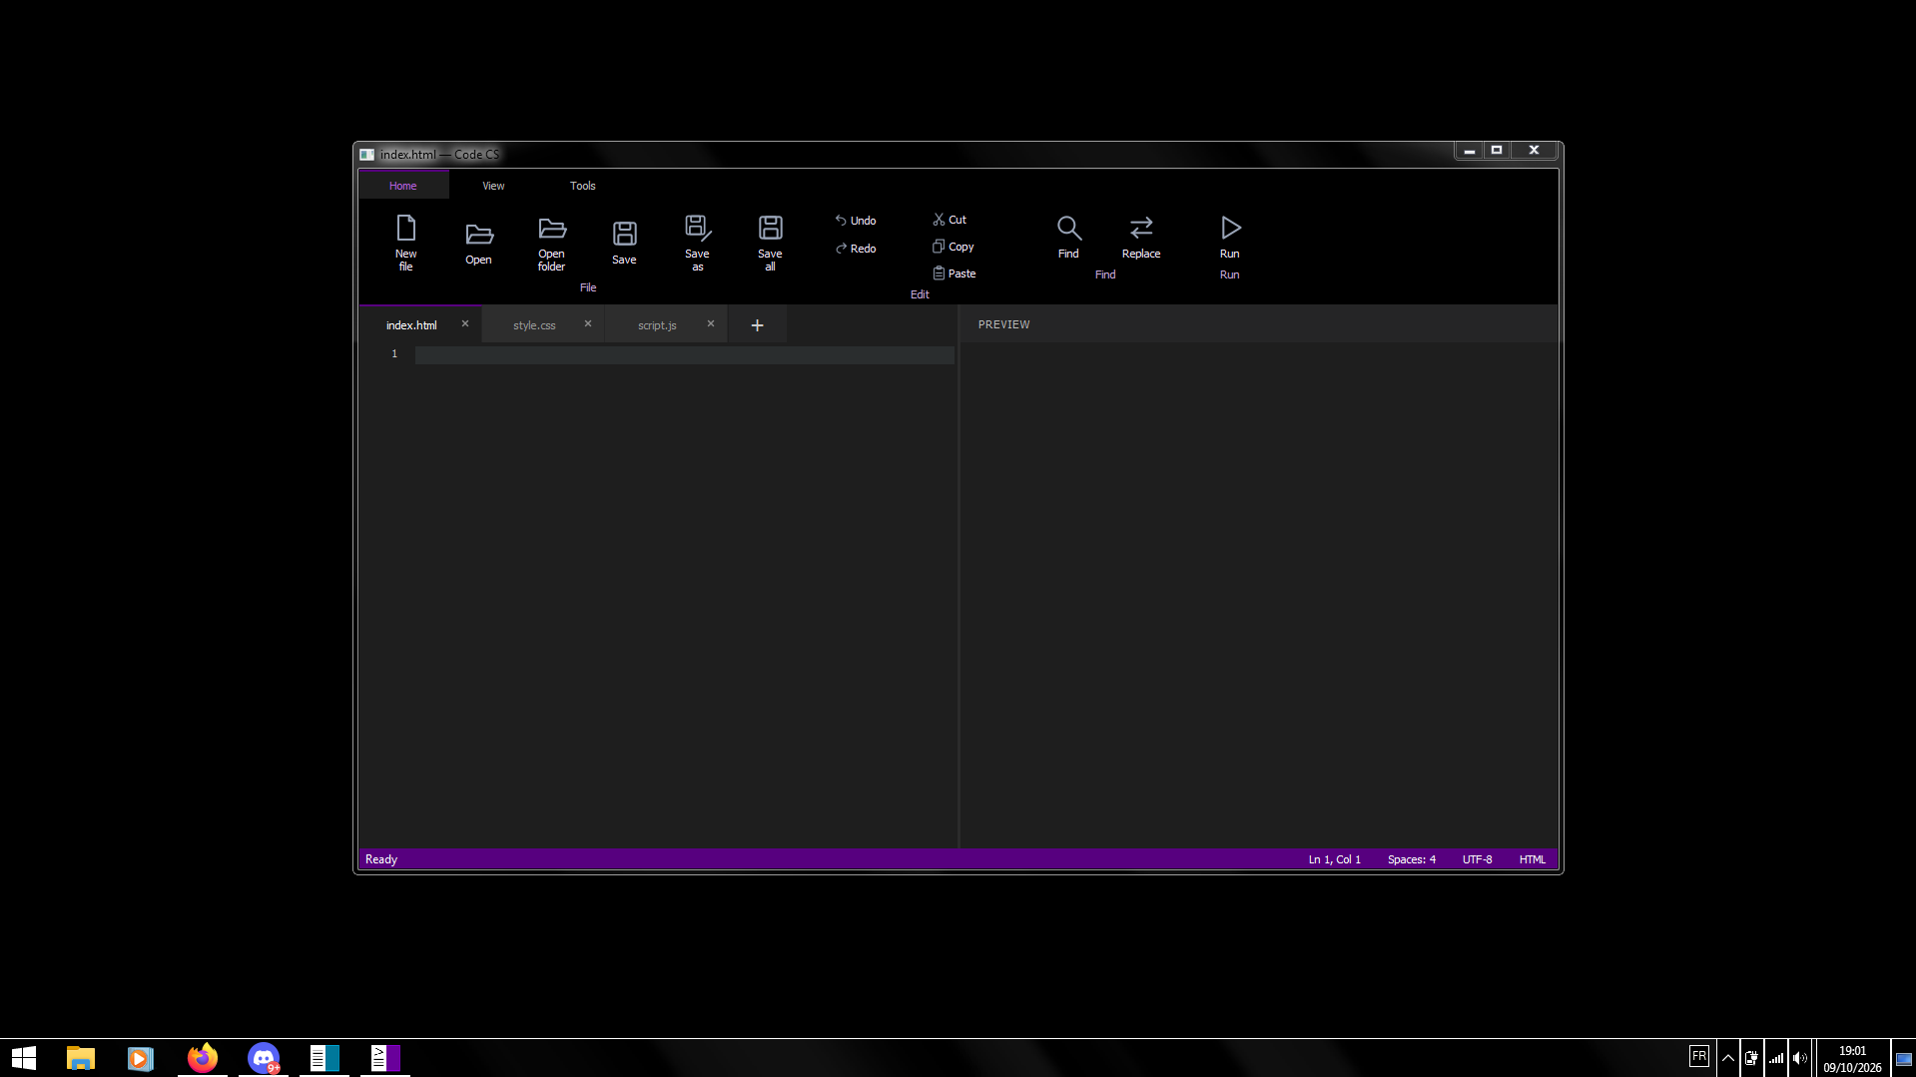Screen dimensions: 1916x1077
Task: Click the Spaces: 4 indentation setting
Action: tap(1412, 859)
